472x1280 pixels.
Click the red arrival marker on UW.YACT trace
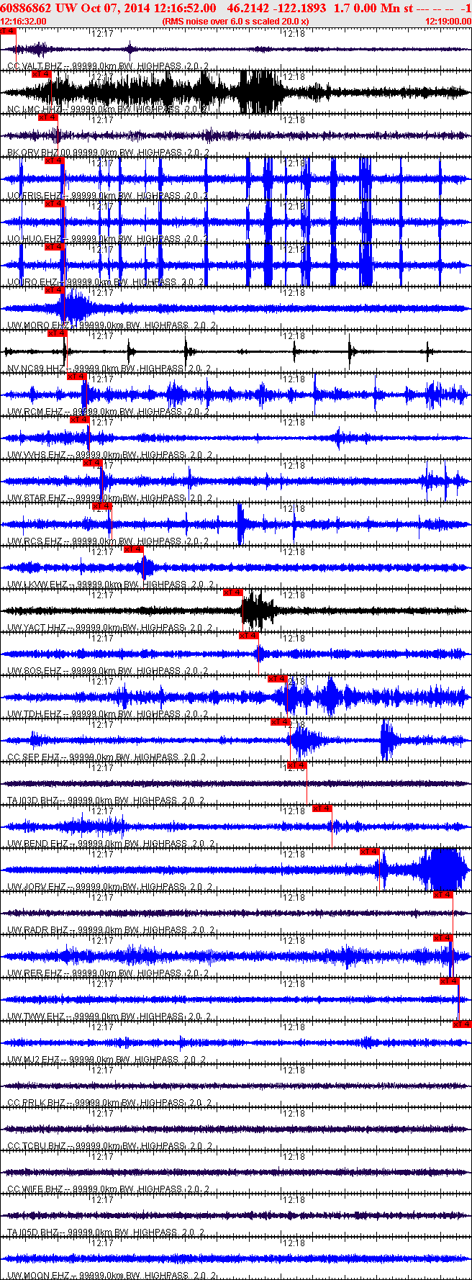click(x=232, y=592)
